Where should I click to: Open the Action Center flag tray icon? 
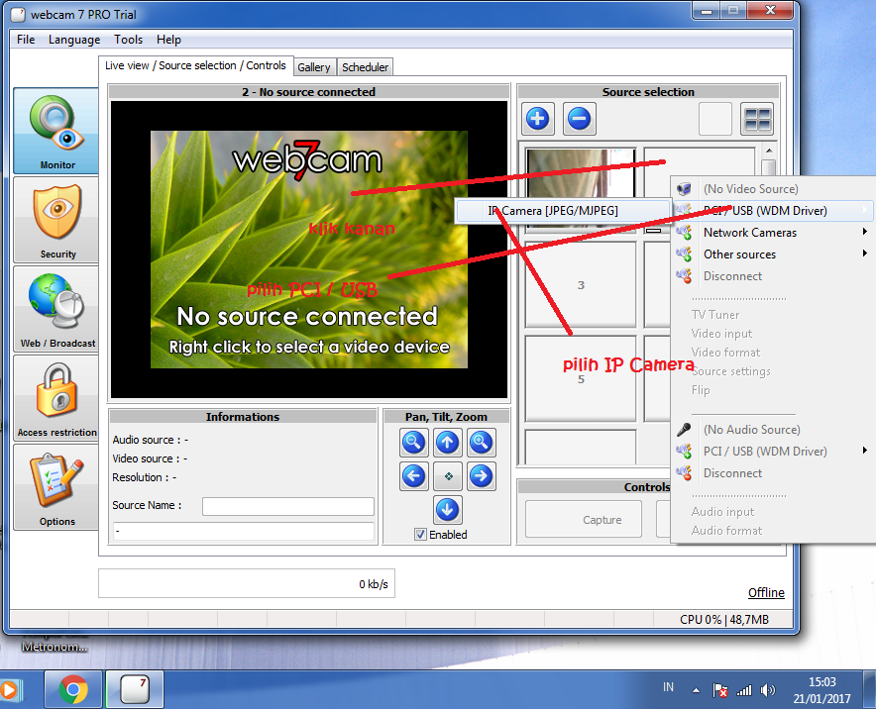[x=720, y=691]
